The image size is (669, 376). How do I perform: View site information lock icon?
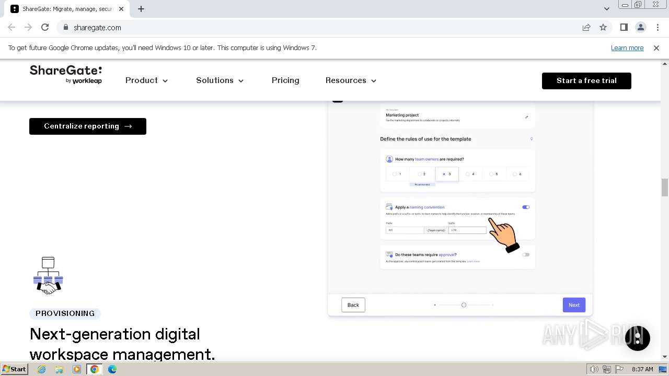pos(65,28)
